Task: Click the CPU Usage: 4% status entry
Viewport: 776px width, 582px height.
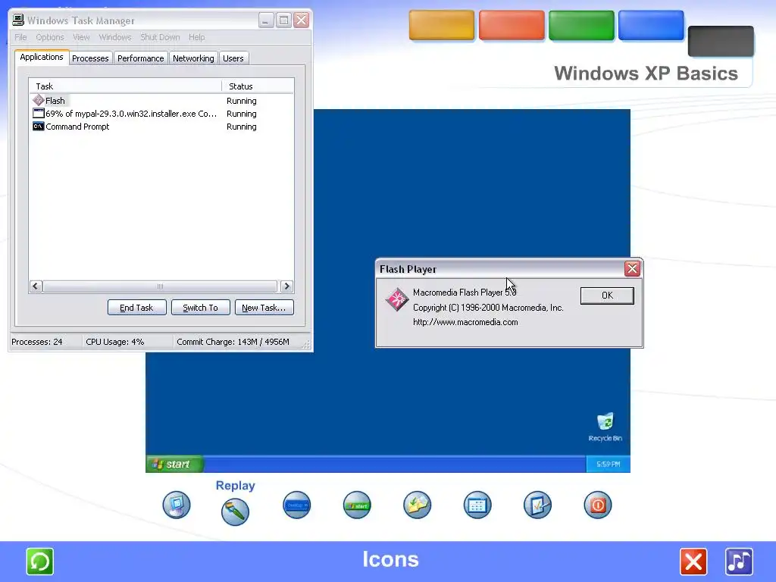Action: (115, 342)
